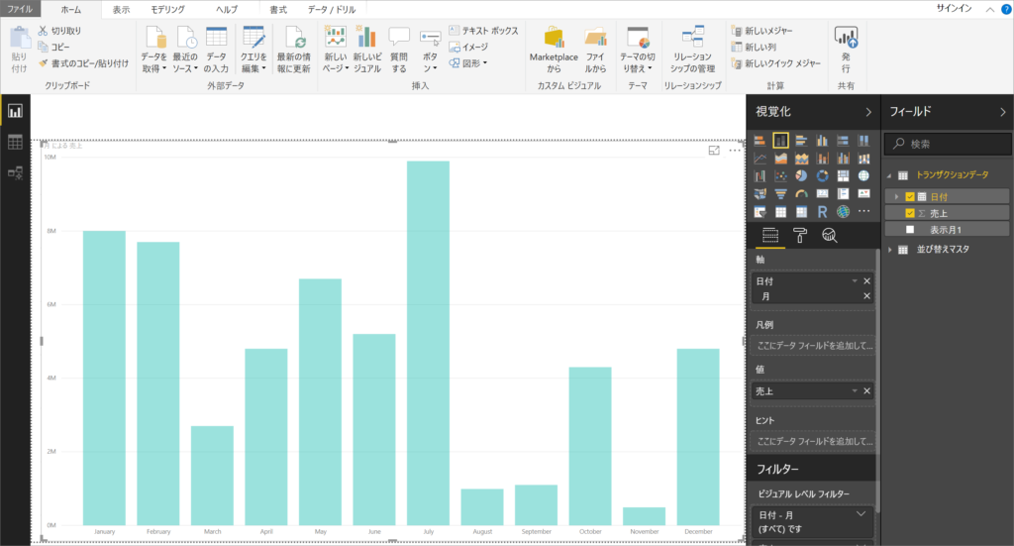Select the slicer visual
The height and width of the screenshot is (546, 1014).
[x=760, y=211]
